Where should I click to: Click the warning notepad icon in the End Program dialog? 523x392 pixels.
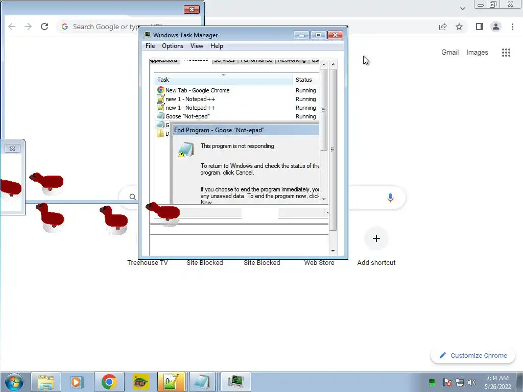click(185, 150)
